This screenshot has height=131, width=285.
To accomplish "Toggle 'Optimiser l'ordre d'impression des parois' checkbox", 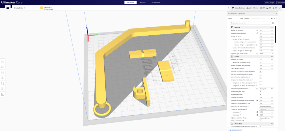I will tap(260, 71).
